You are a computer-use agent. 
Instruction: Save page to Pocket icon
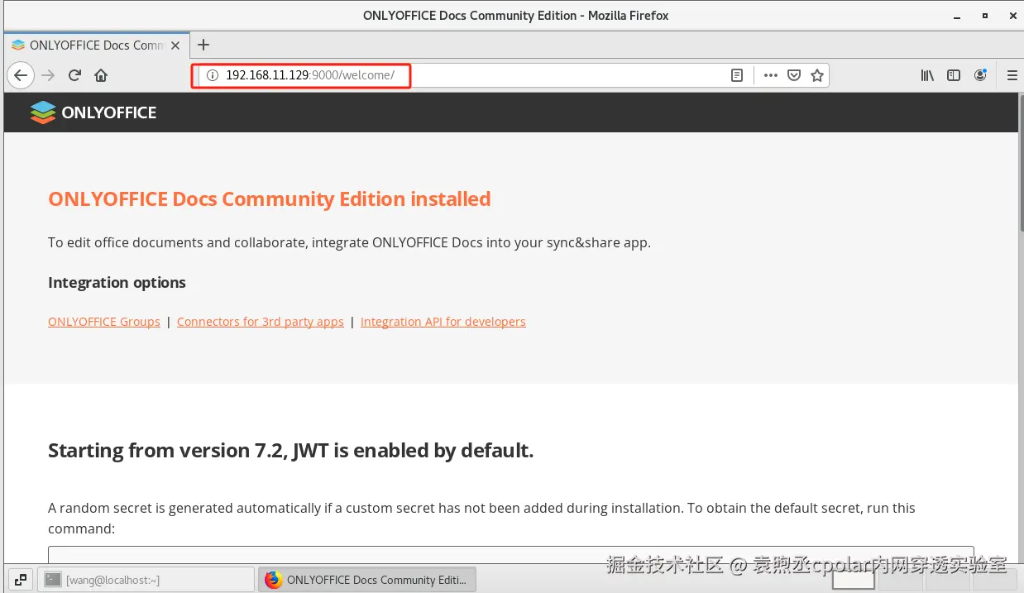794,75
